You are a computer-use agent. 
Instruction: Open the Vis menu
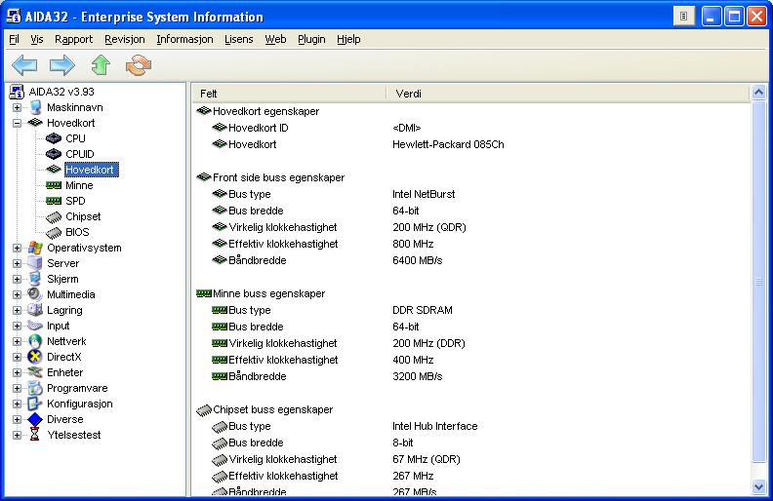(36, 39)
